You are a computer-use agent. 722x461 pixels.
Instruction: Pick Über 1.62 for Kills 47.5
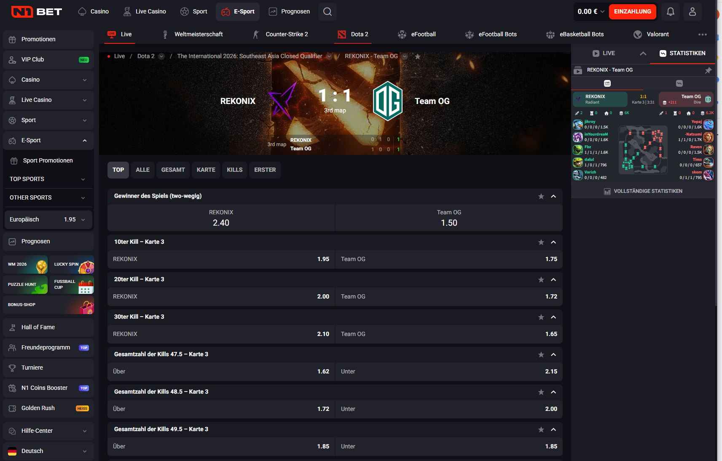pos(221,372)
